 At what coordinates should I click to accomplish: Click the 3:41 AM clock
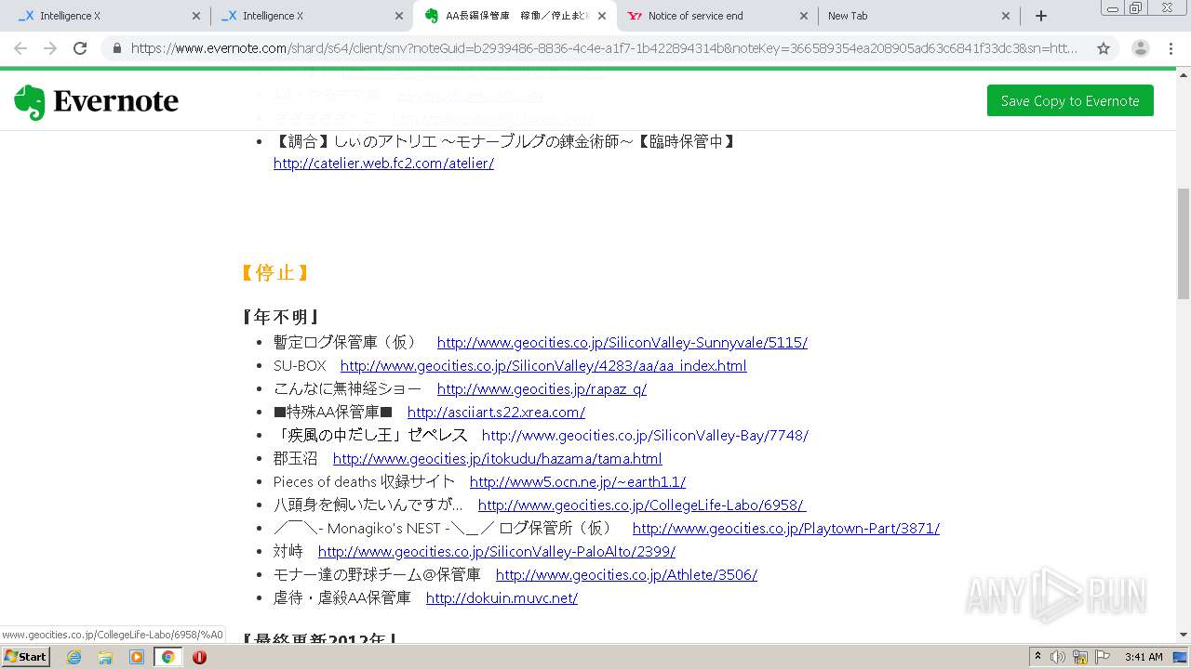tap(1144, 657)
